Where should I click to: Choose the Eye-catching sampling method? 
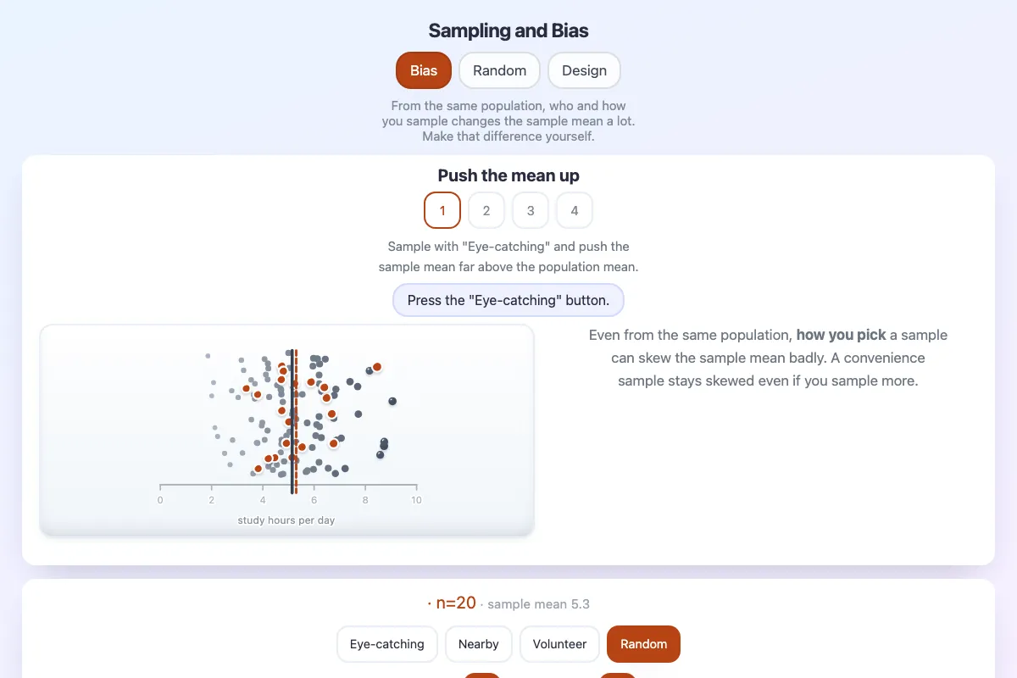point(387,644)
